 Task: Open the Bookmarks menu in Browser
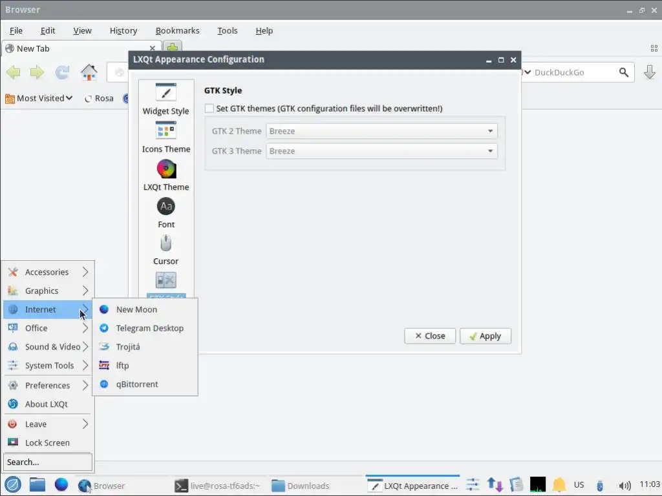pyautogui.click(x=177, y=31)
